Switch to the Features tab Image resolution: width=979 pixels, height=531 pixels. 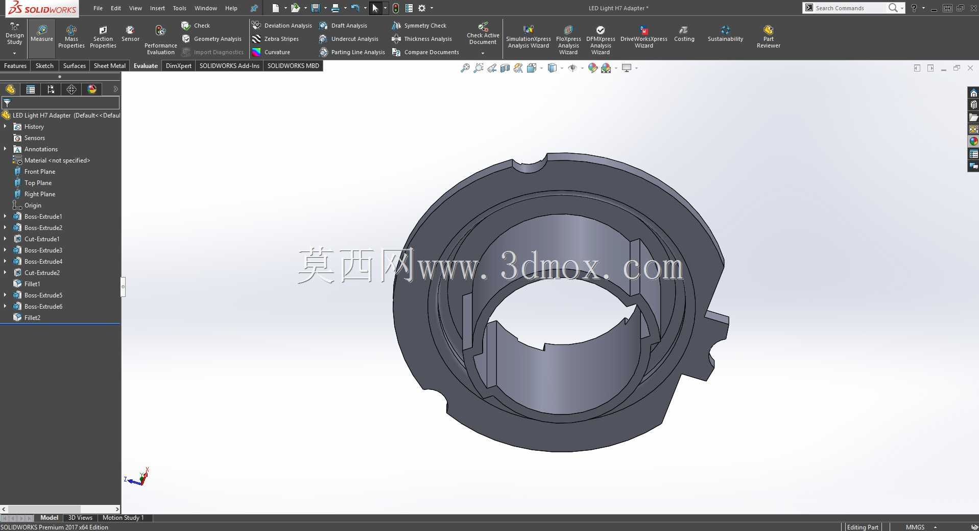point(15,66)
